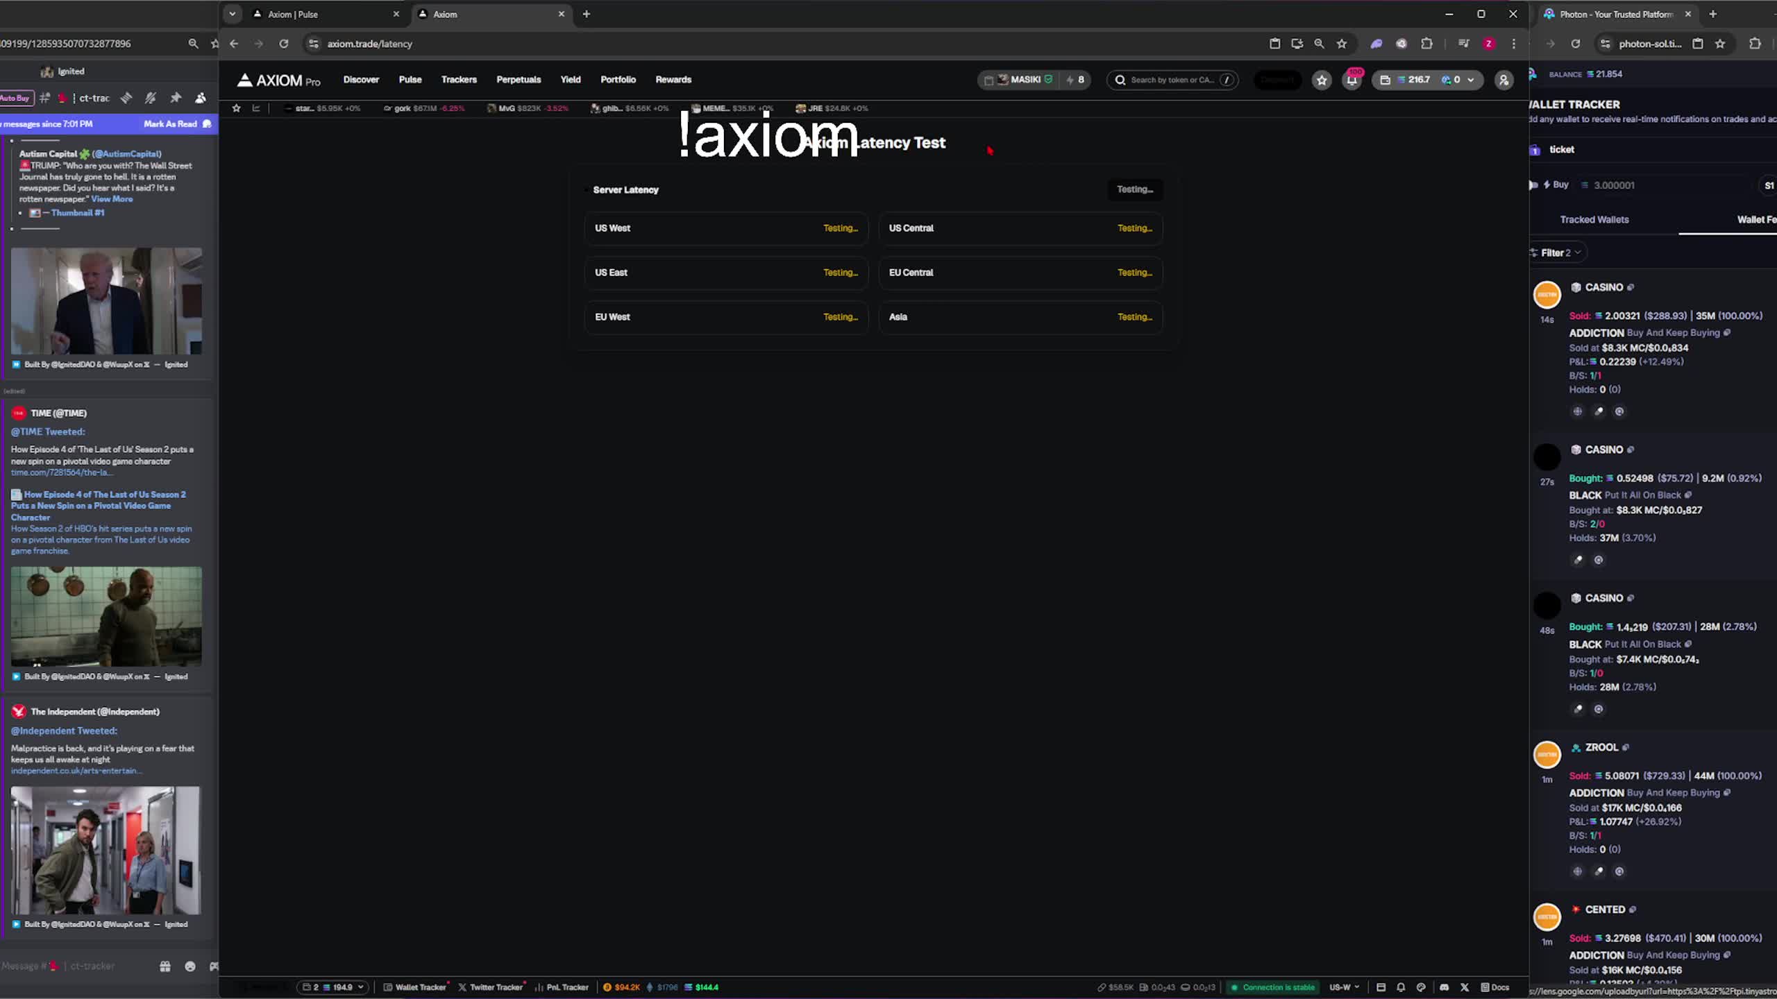The height and width of the screenshot is (999, 1777).
Task: Click the Solana price $144.4 indicator
Action: 702,987
